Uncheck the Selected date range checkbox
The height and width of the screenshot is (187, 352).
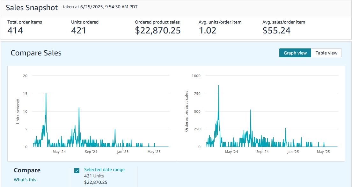(77, 171)
